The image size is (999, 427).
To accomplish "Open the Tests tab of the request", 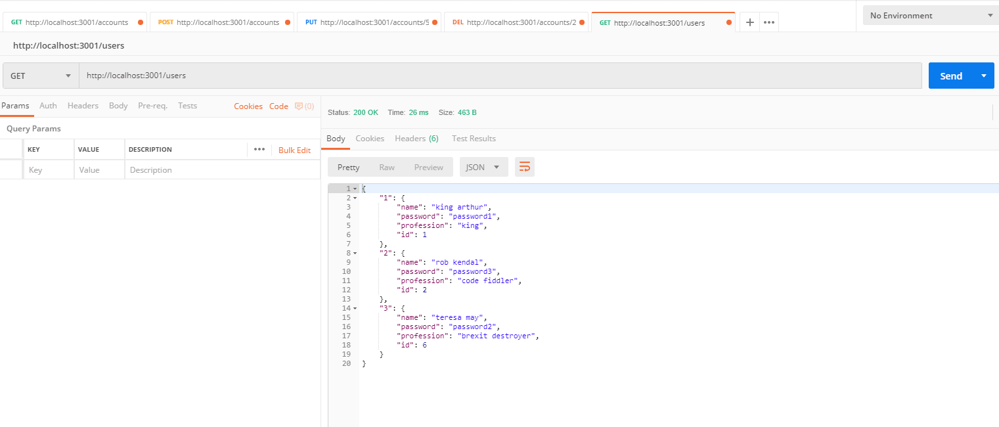I will [187, 106].
